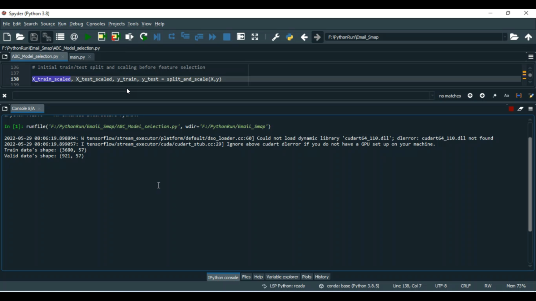Toggle regular expression search option

[495, 96]
